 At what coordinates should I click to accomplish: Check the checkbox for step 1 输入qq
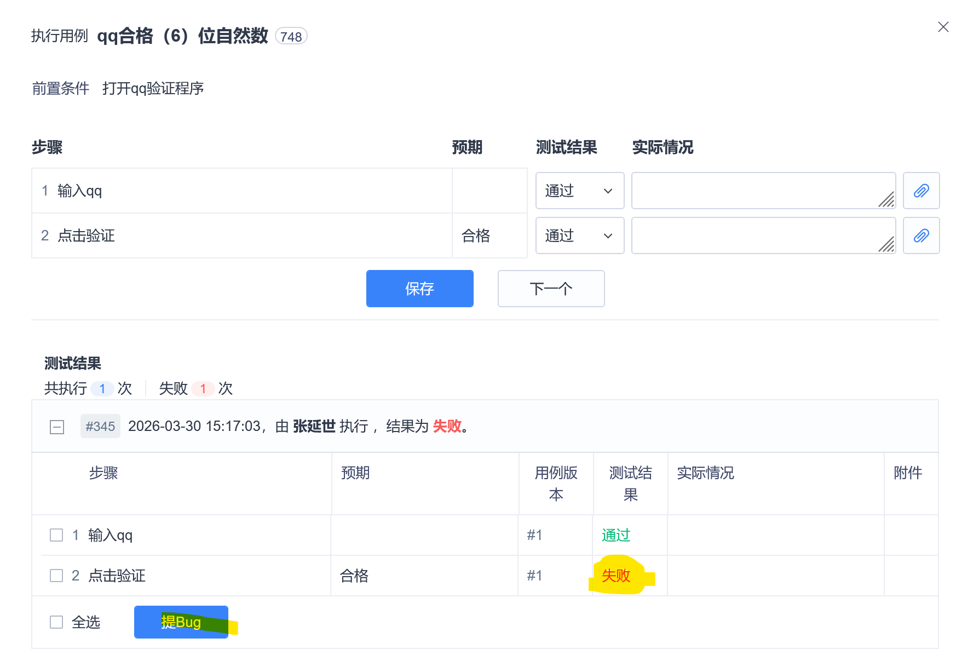pos(56,535)
